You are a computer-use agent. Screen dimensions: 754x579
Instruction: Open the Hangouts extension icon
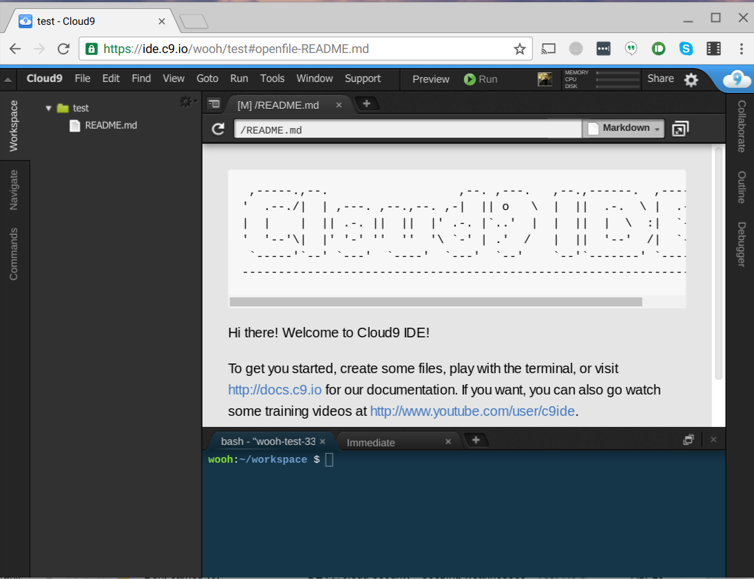click(631, 49)
